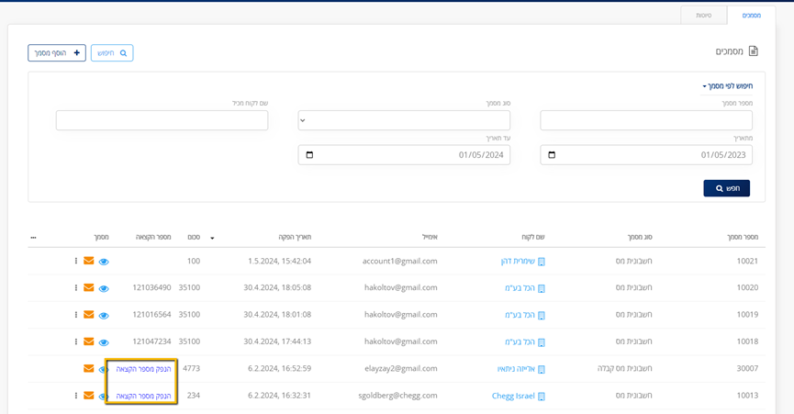Screen dimensions: 794x414
Task: Click email account1@gmail.com
Action: 400,261
